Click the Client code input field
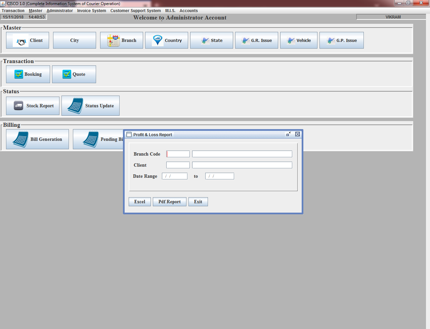Image resolution: width=430 pixels, height=329 pixels. pyautogui.click(x=178, y=165)
